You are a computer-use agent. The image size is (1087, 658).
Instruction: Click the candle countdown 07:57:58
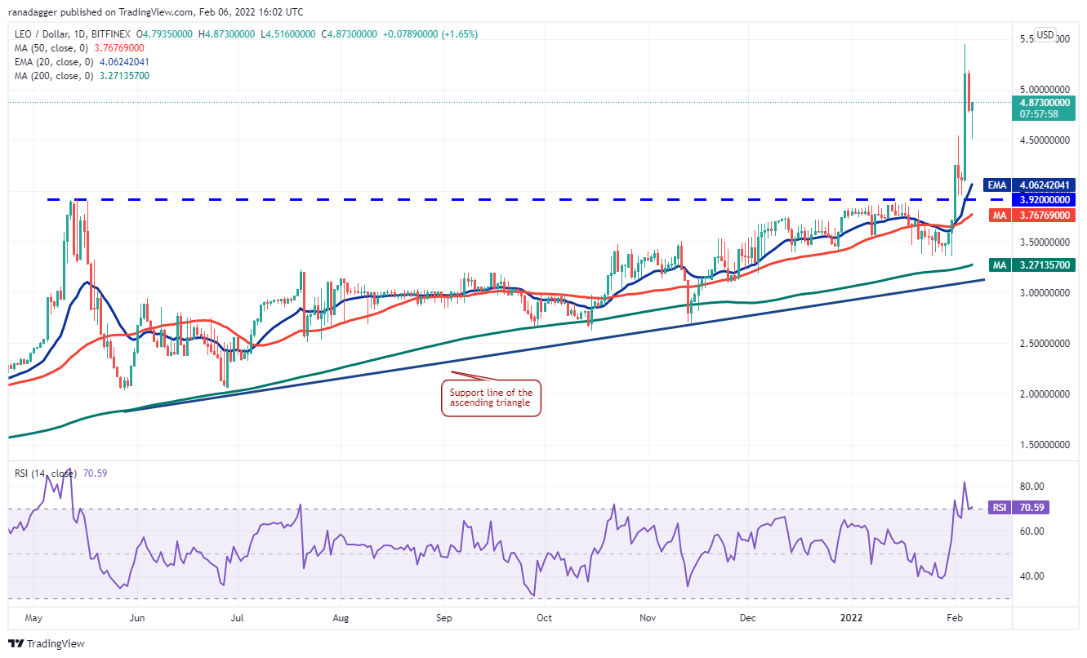pyautogui.click(x=1039, y=114)
